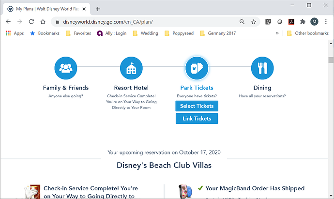Screen dimensions: 334x199
Task: Expand the hidden bookmarks chevron
Action: pyautogui.click(x=277, y=33)
